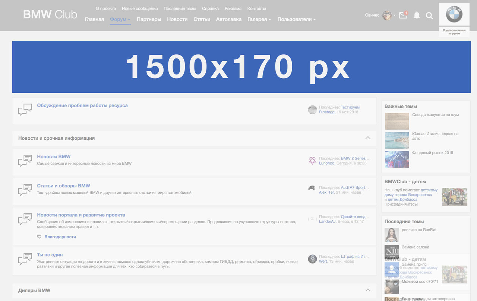477x301 pixels.
Task: Open last post Тестируем
Action: [x=350, y=107]
